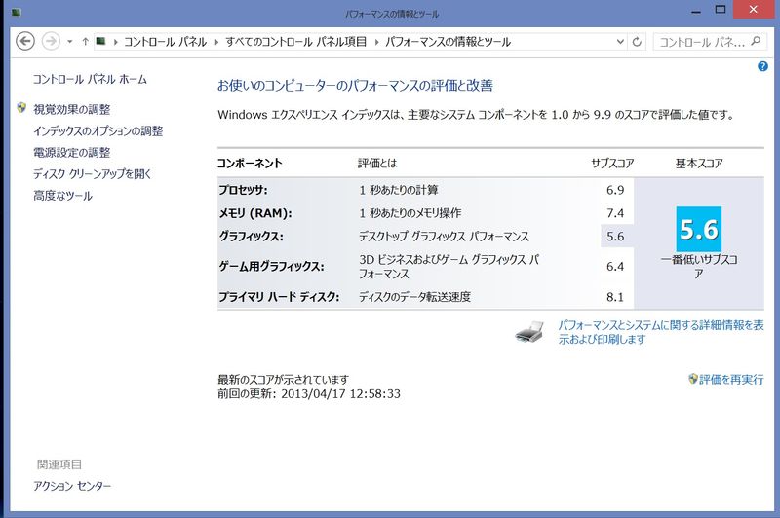Open the address bar history dropdown
The height and width of the screenshot is (518, 780).
[620, 42]
